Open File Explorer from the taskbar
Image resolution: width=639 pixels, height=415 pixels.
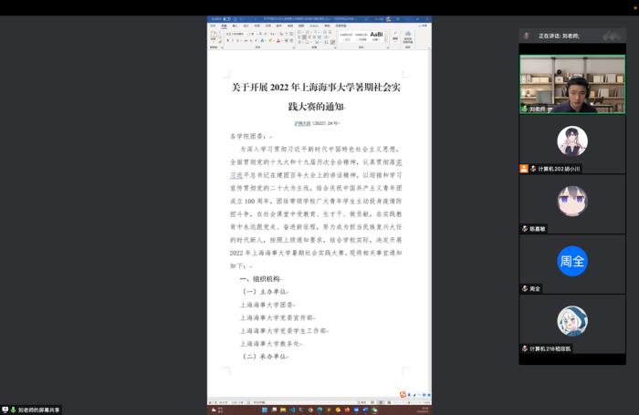283,410
